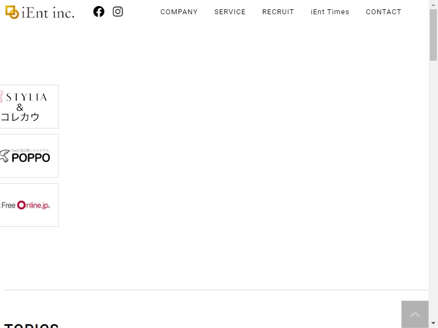Open the Instagram profile icon
This screenshot has height=328, width=438.
118,11
